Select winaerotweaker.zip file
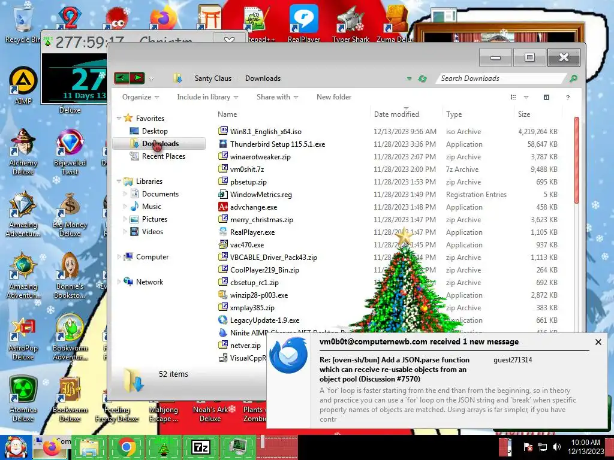The image size is (614, 460). (x=260, y=157)
